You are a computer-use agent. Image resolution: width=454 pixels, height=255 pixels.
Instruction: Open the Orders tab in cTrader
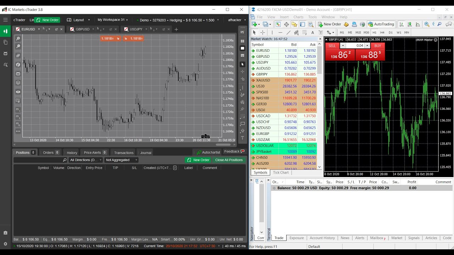point(51,153)
